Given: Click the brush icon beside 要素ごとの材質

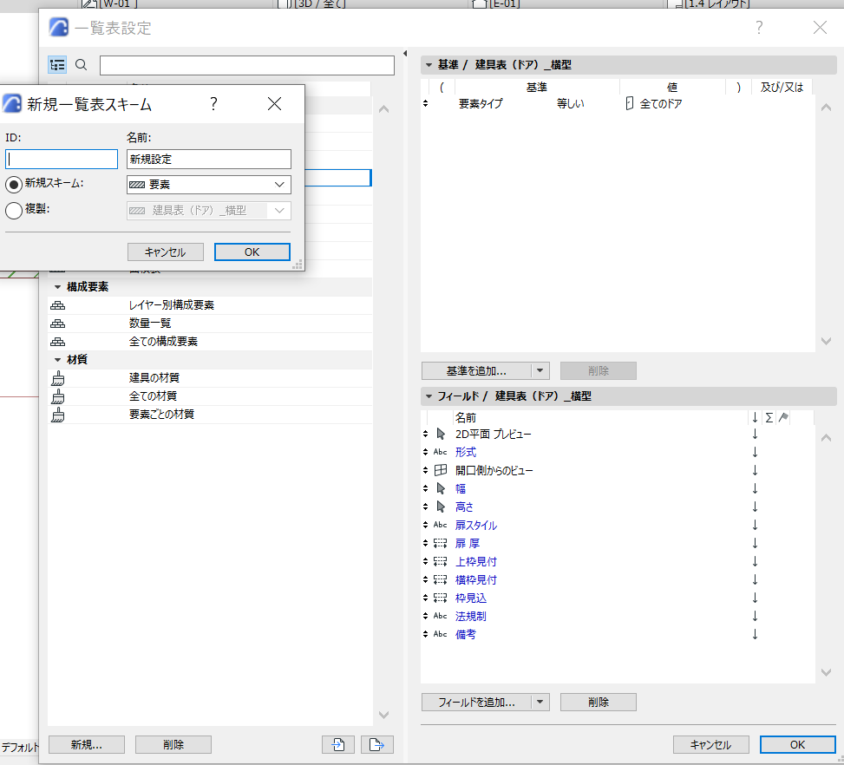Looking at the screenshot, I should [x=57, y=415].
